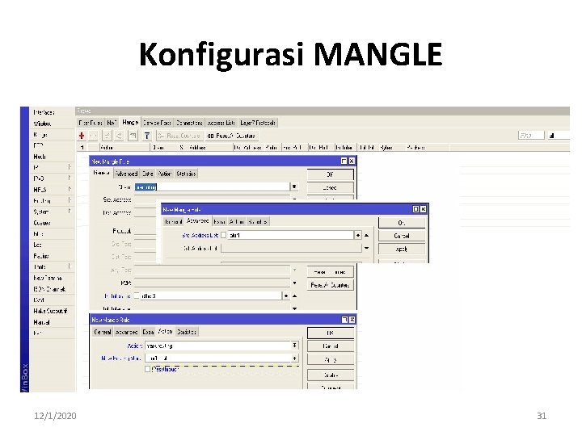The image size is (582, 436).
Task: Close the middle New Mangle Rule window
Action: tap(423, 209)
